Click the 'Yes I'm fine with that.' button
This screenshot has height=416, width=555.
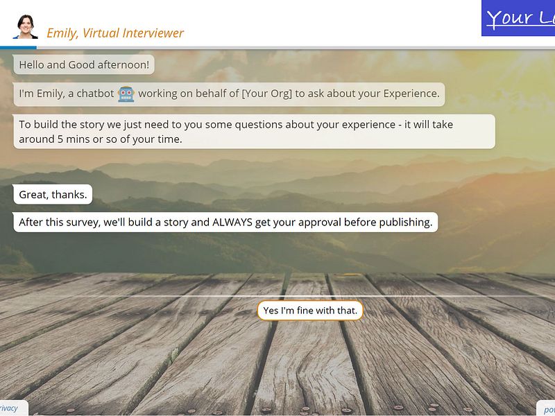[x=310, y=311]
